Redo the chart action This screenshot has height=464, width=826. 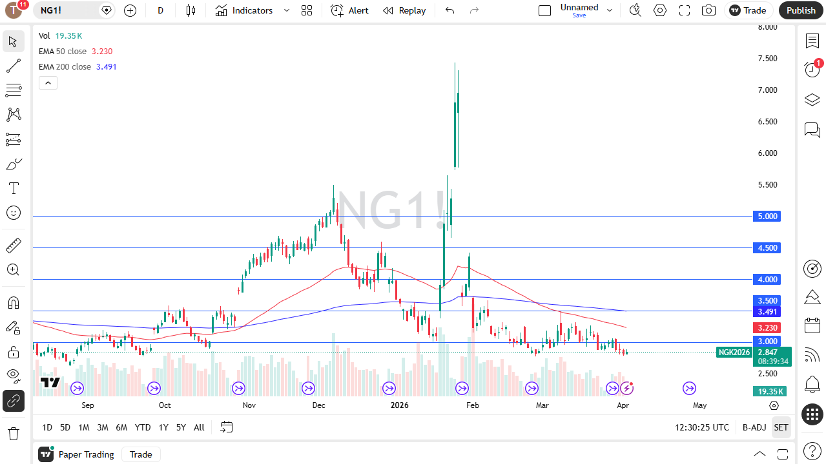coord(475,10)
